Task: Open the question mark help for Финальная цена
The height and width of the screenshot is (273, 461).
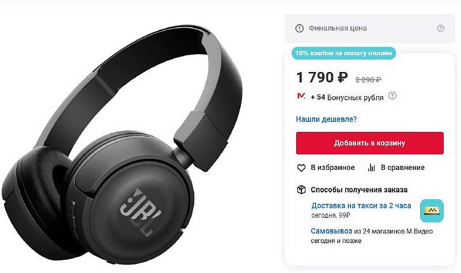Action: (x=440, y=28)
